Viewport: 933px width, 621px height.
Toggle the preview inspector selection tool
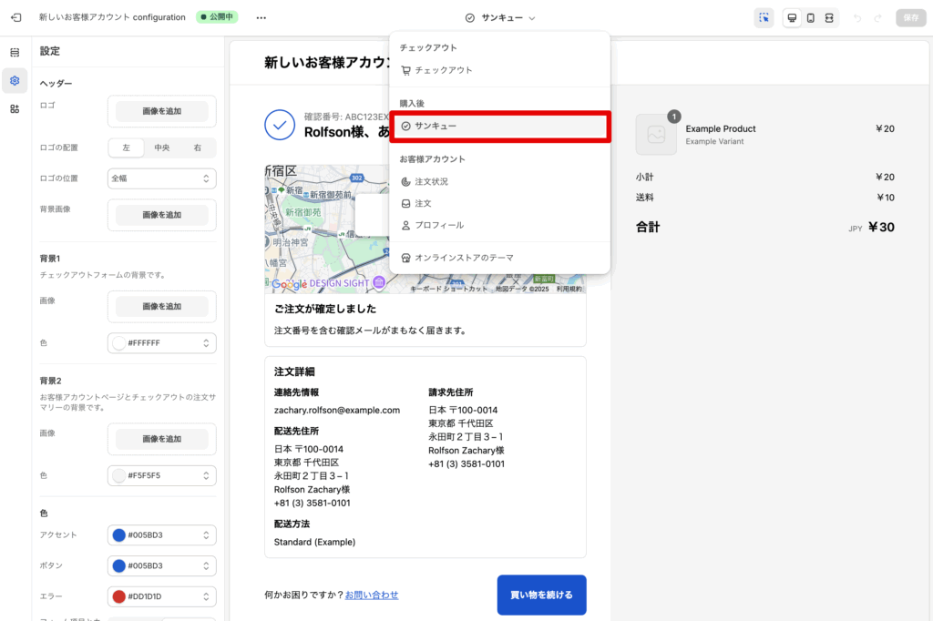(764, 18)
